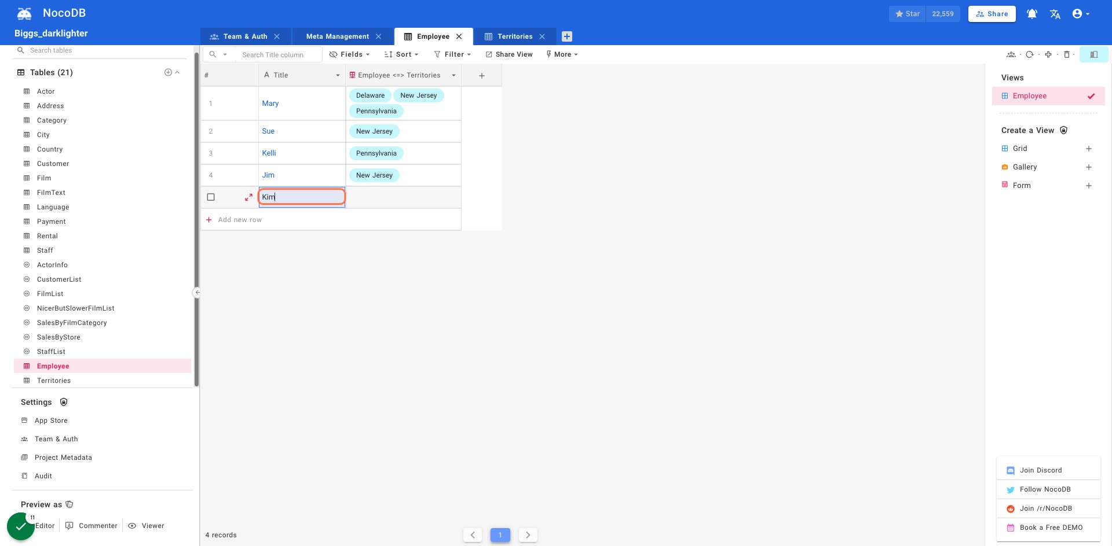Image resolution: width=1112 pixels, height=546 pixels.
Task: Open the Fields dropdown
Action: tap(349, 54)
